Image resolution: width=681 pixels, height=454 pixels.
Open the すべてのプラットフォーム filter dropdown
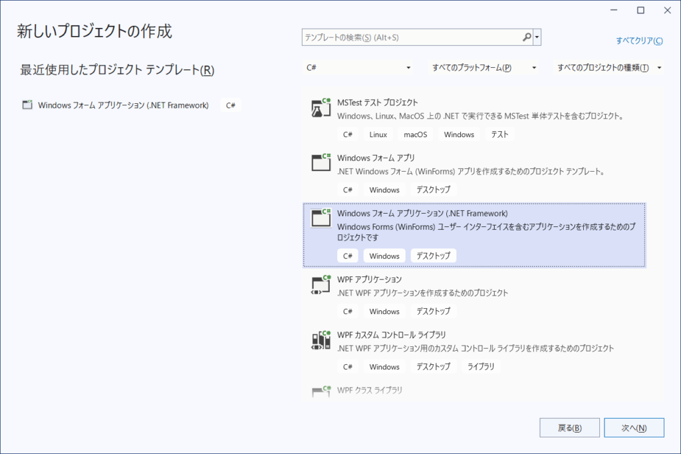point(483,67)
